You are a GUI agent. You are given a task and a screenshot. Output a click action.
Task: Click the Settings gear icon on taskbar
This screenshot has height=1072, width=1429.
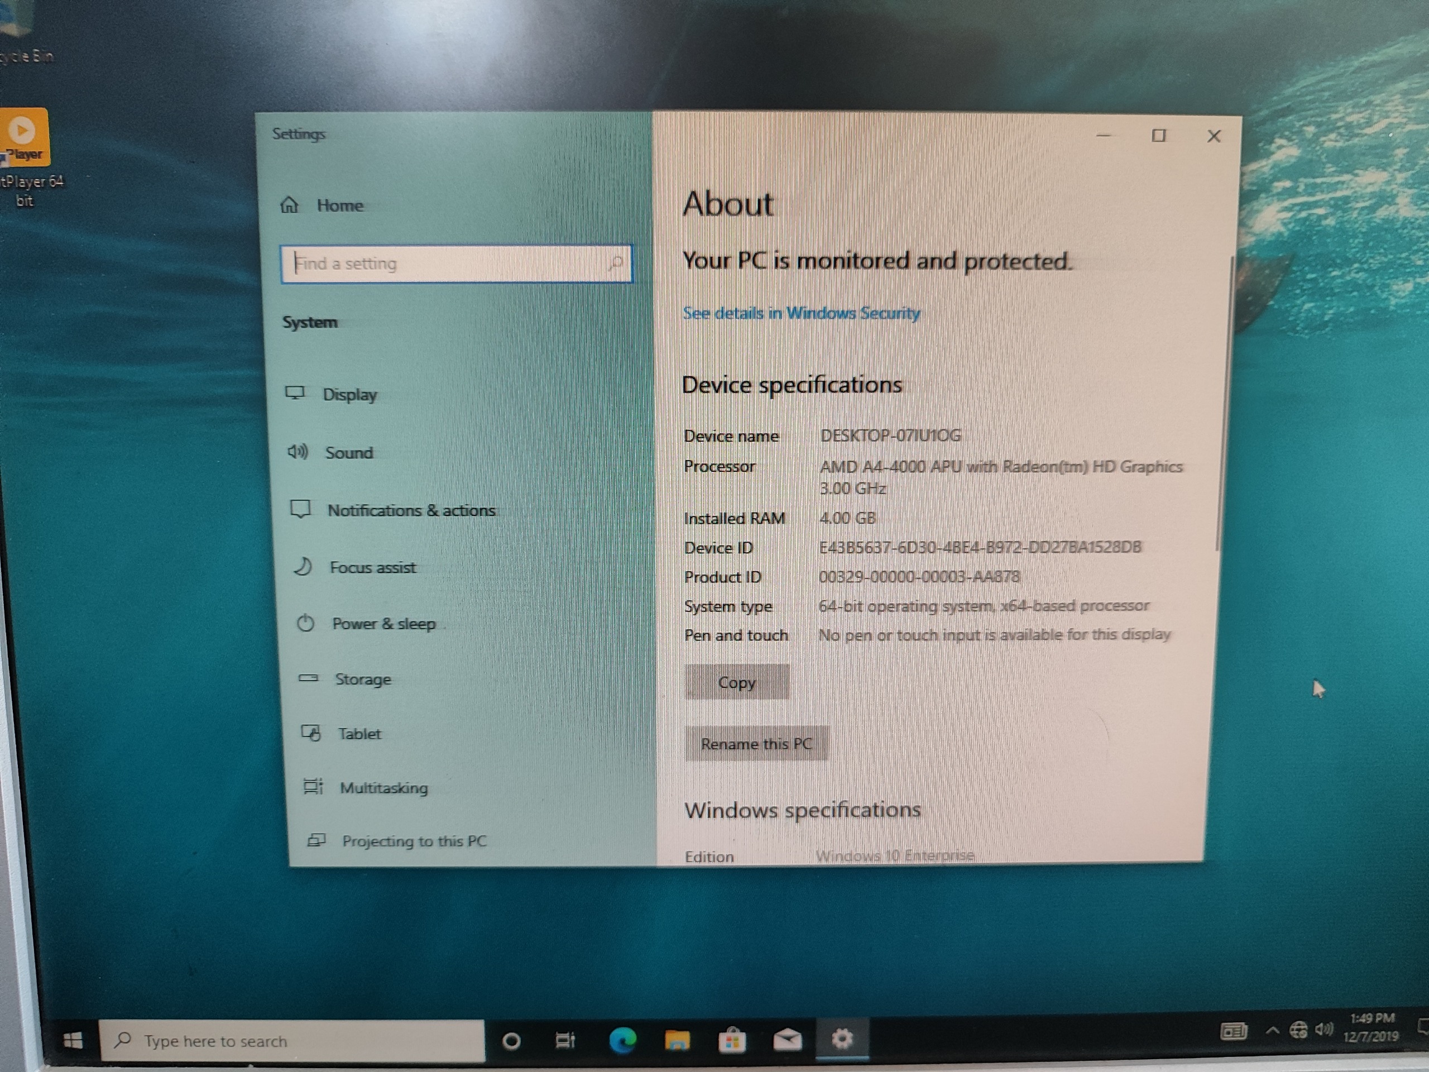tap(842, 1038)
